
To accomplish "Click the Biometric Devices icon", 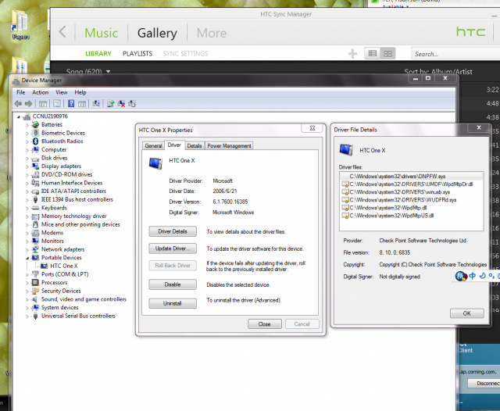I will (x=36, y=133).
